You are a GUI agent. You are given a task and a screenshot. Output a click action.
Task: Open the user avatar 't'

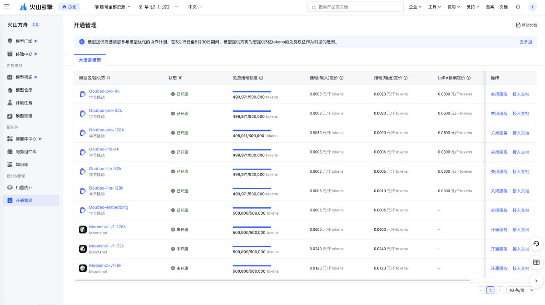click(532, 7)
